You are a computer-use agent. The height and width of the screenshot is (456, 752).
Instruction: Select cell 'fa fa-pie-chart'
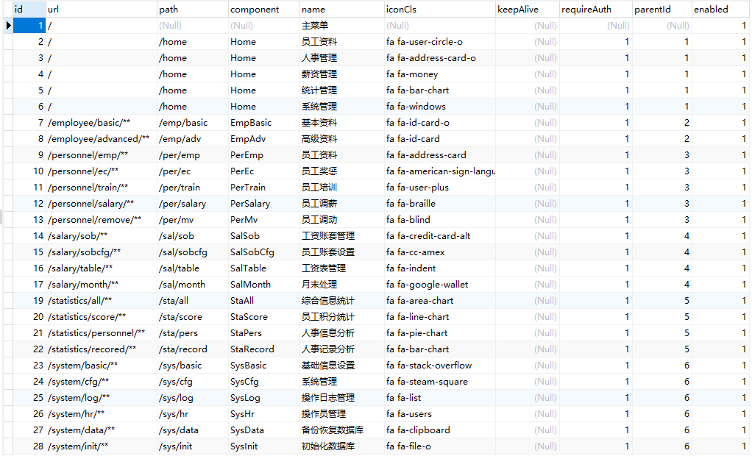click(440, 333)
